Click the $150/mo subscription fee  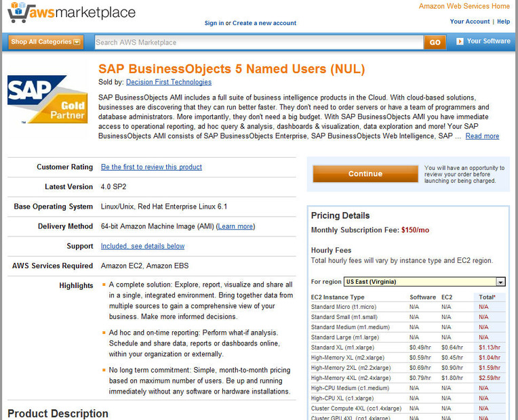(x=415, y=230)
